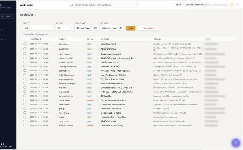
Task: Click the Transworld DIP Warehouse record
Action: [113, 105]
